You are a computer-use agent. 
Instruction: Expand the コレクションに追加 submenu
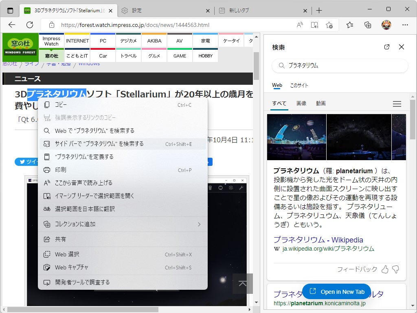(x=122, y=224)
